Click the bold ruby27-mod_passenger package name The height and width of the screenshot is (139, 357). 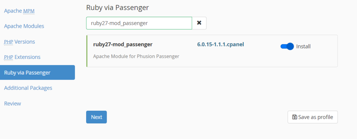(x=123, y=44)
